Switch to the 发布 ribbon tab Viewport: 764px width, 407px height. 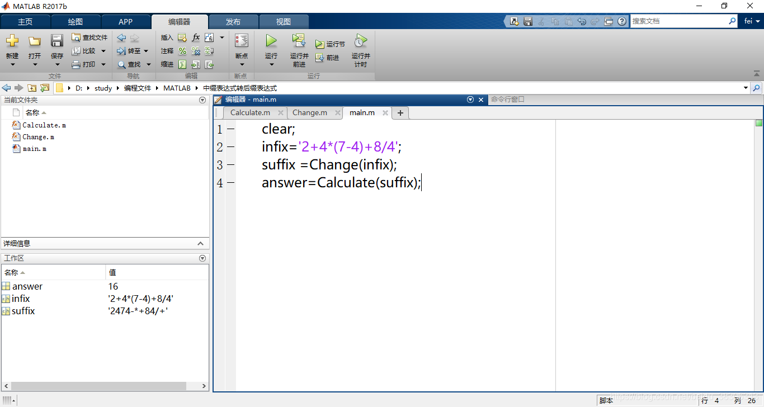tap(233, 22)
